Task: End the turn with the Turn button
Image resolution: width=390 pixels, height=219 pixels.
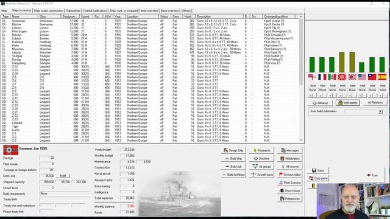Action: [x=372, y=175]
